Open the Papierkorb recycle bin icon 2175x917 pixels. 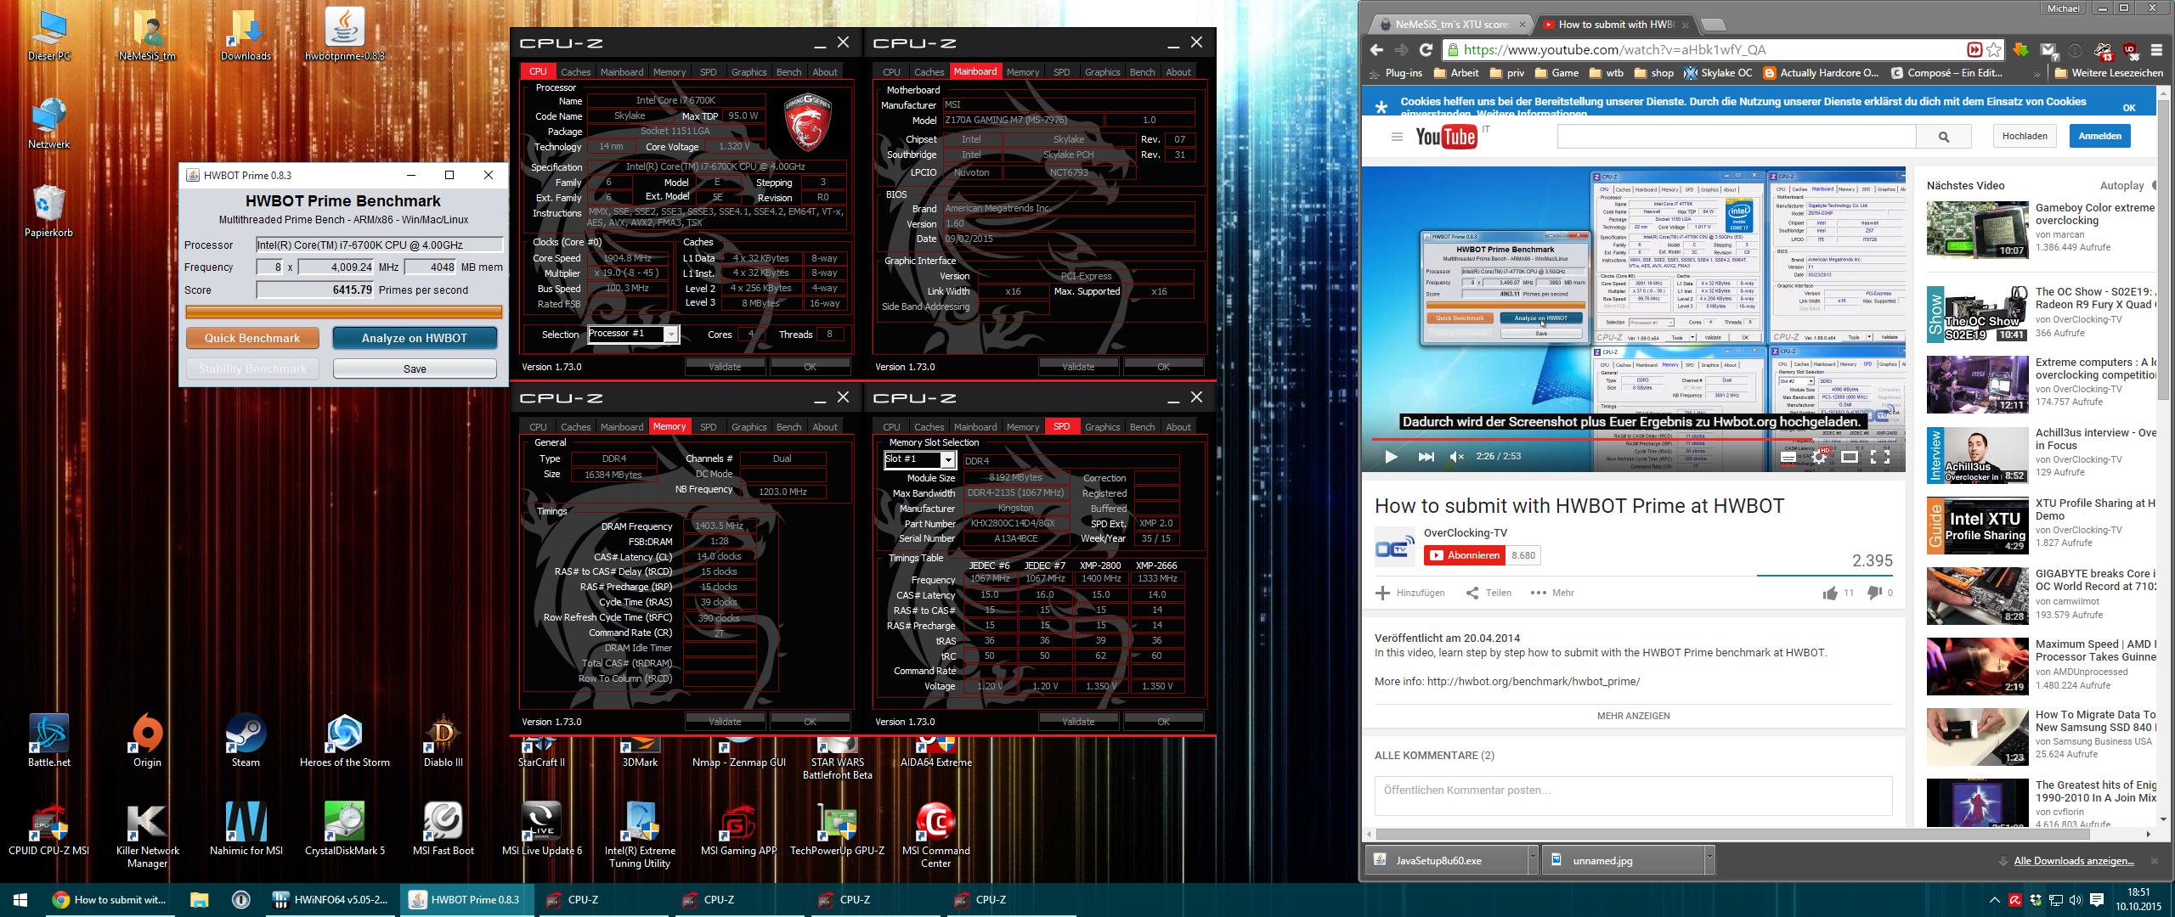(x=48, y=211)
